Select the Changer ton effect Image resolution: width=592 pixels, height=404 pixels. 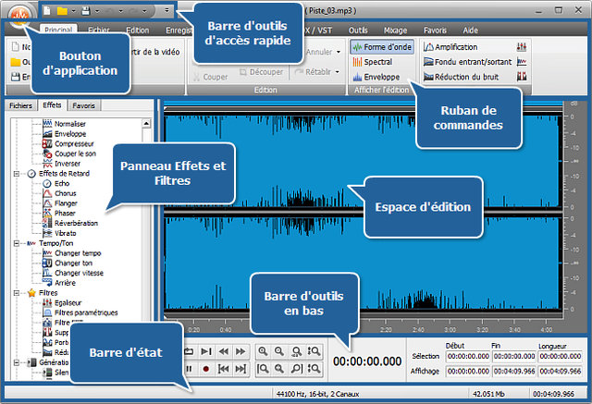point(68,263)
